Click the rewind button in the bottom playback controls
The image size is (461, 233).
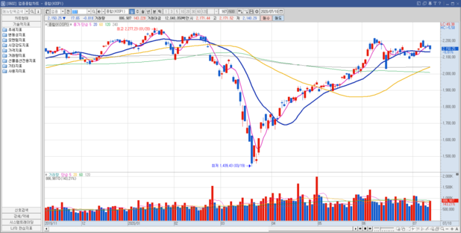pyautogui.click(x=360, y=229)
